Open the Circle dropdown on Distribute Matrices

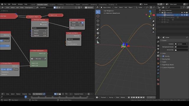click(40, 28)
